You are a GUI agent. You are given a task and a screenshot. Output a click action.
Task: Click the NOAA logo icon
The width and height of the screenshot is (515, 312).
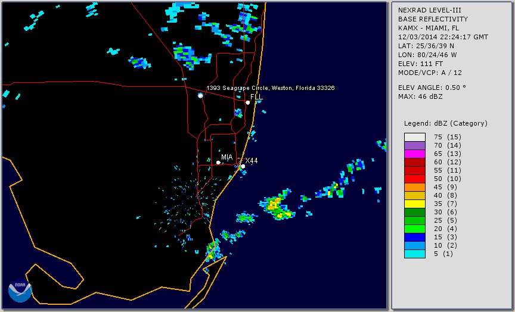pyautogui.click(x=20, y=291)
